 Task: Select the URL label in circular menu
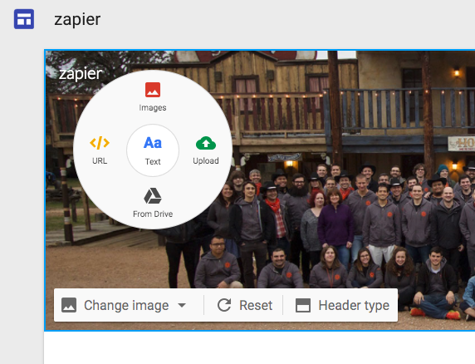tap(100, 161)
